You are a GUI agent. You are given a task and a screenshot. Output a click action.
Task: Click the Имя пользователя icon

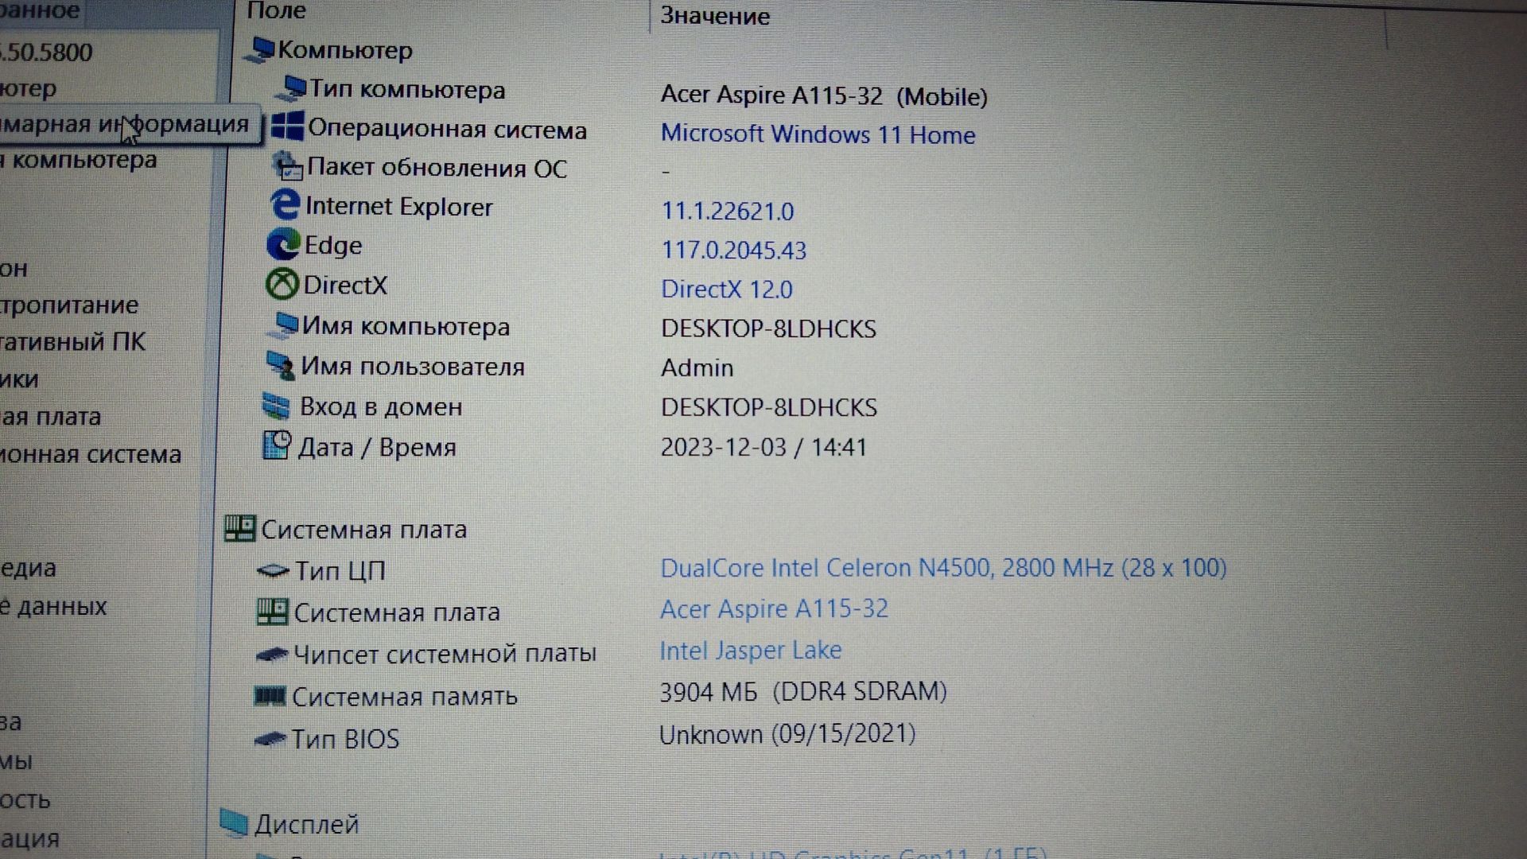[280, 365]
